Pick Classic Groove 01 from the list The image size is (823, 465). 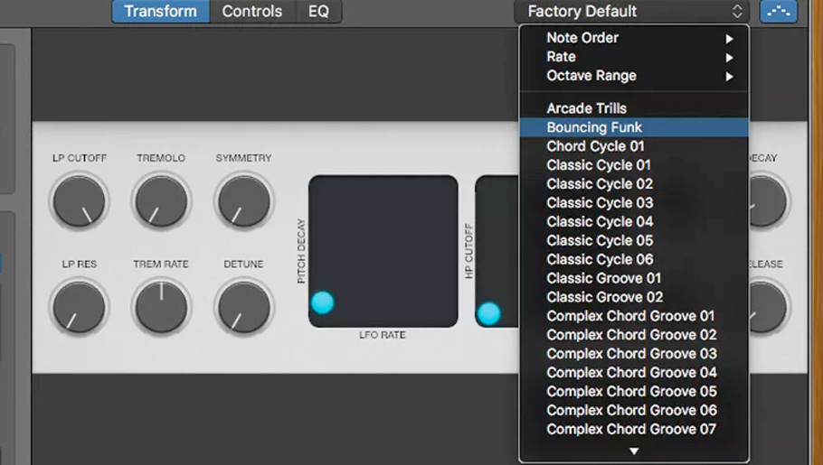point(603,278)
